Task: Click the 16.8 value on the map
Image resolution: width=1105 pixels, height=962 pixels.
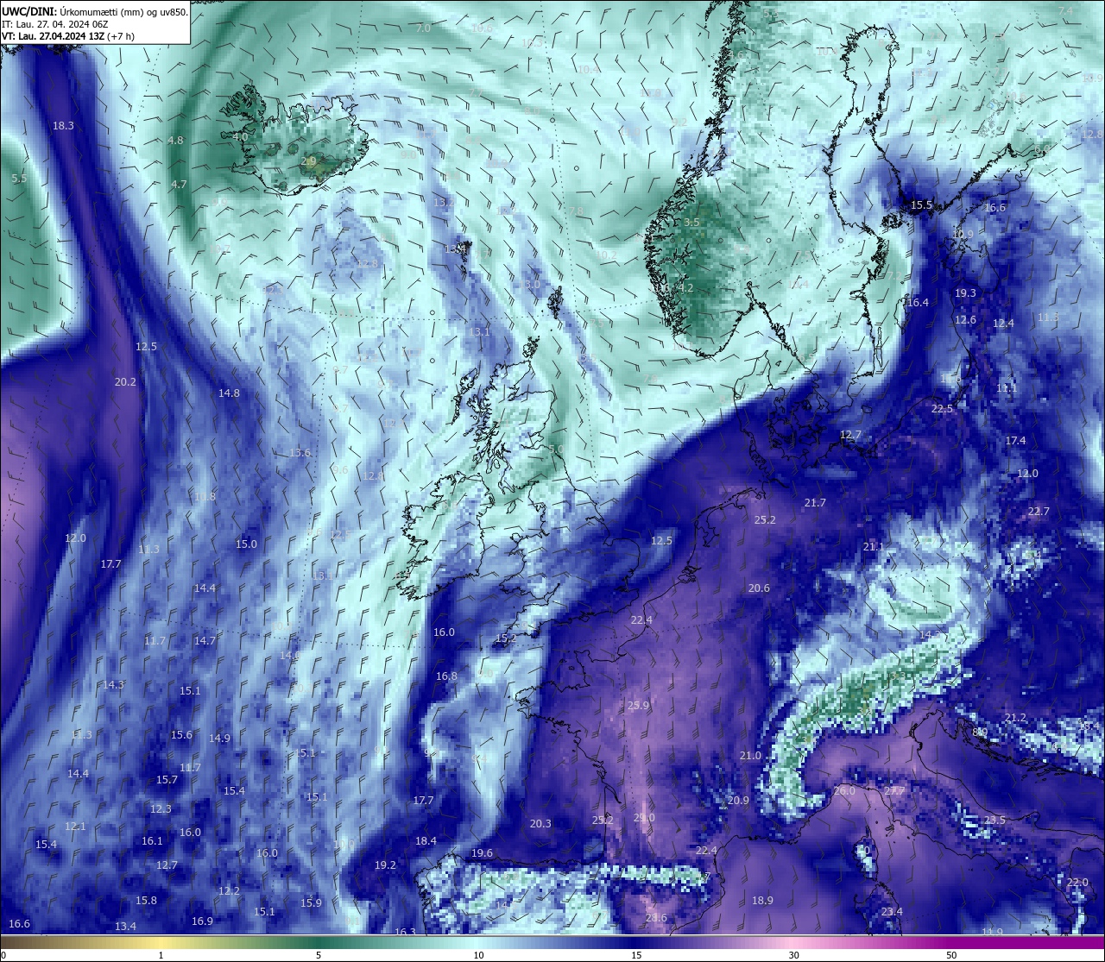Action: pos(446,676)
